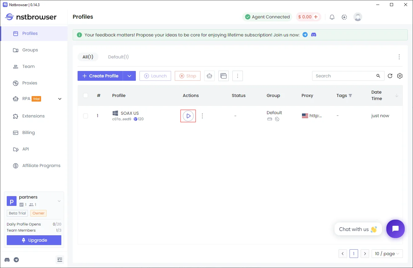413x268 pixels.
Task: Open the Telegram link in banner
Action: [305, 35]
